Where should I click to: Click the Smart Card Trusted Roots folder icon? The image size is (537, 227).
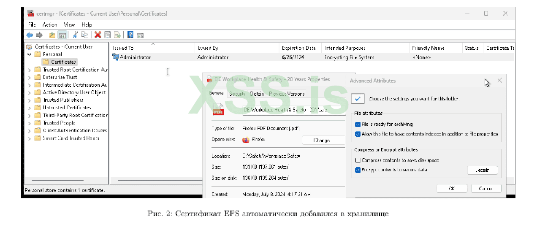pos(38,138)
